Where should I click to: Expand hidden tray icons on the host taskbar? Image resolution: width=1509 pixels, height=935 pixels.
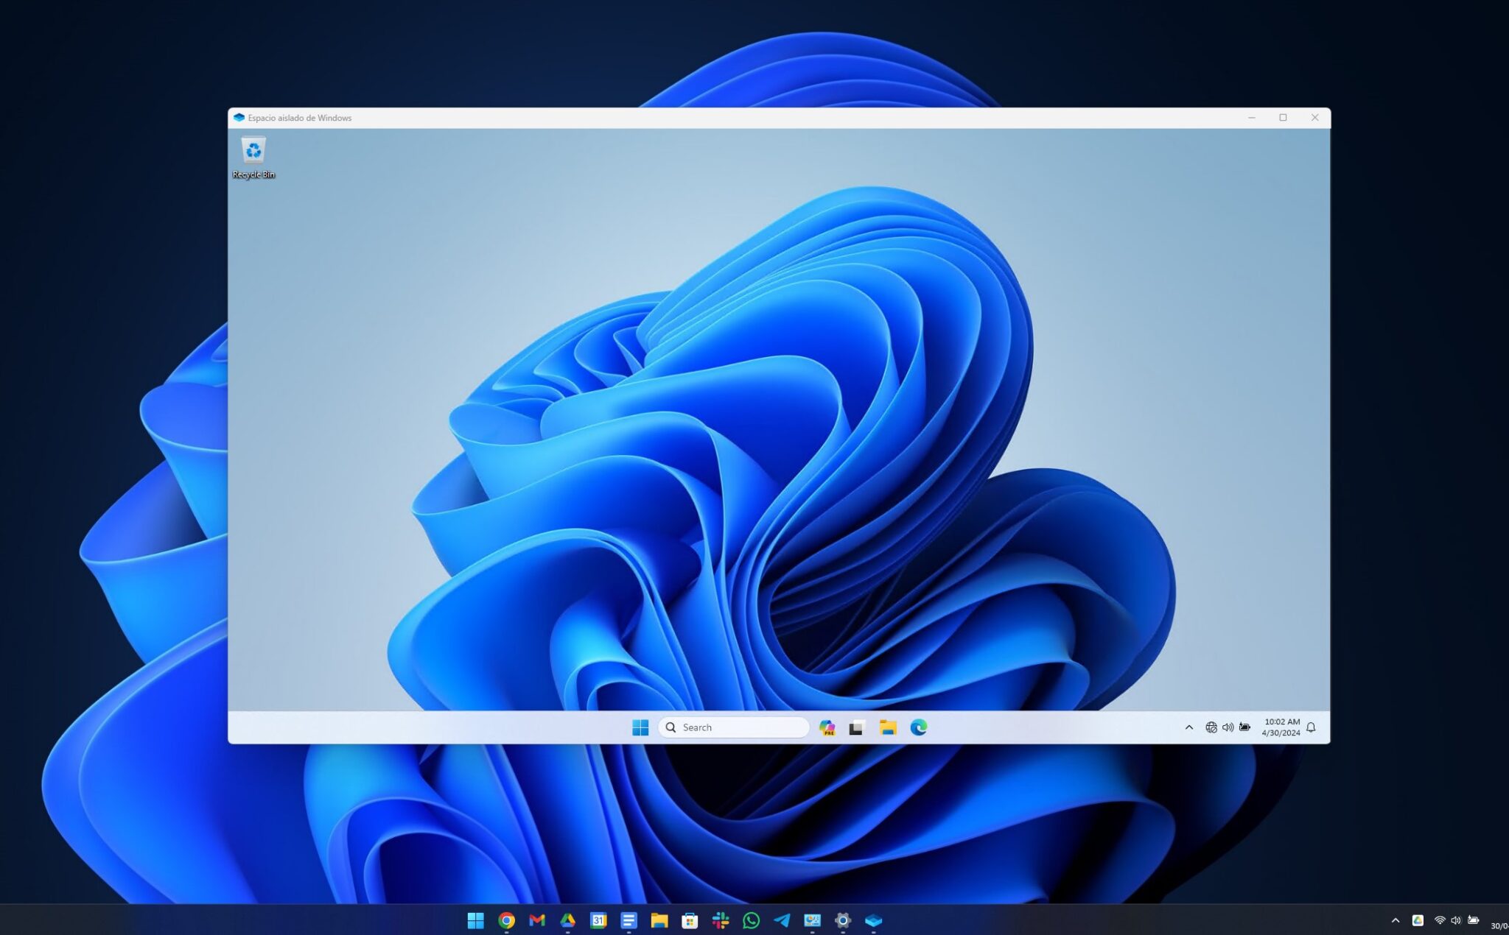pyautogui.click(x=1396, y=920)
